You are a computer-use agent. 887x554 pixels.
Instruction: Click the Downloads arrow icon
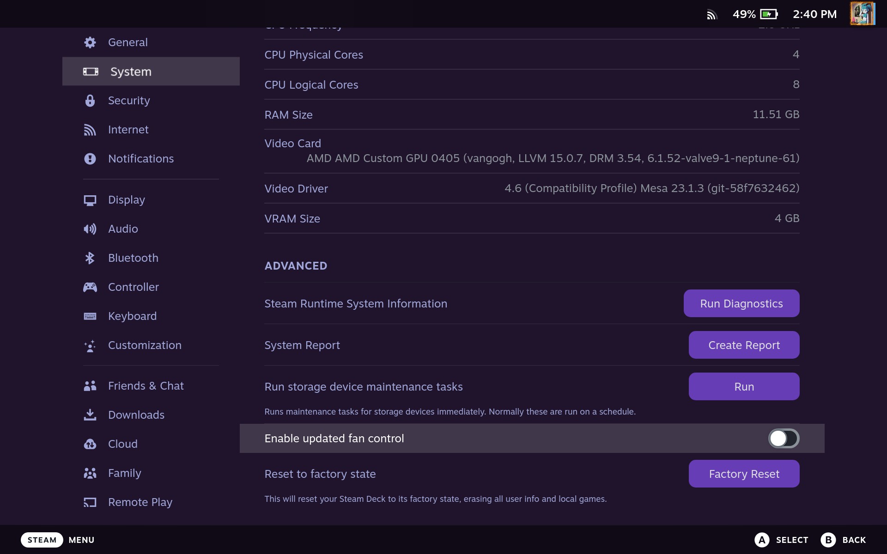[90, 415]
